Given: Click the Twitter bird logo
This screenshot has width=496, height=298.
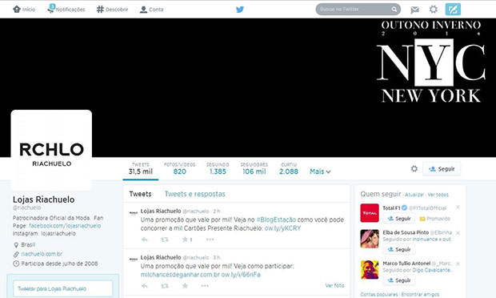Looking at the screenshot, I should (240, 9).
